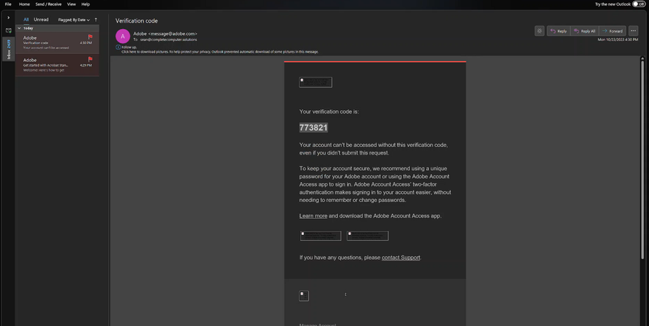Open the Home ribbon tab
This screenshot has height=326, width=649.
coord(24,4)
